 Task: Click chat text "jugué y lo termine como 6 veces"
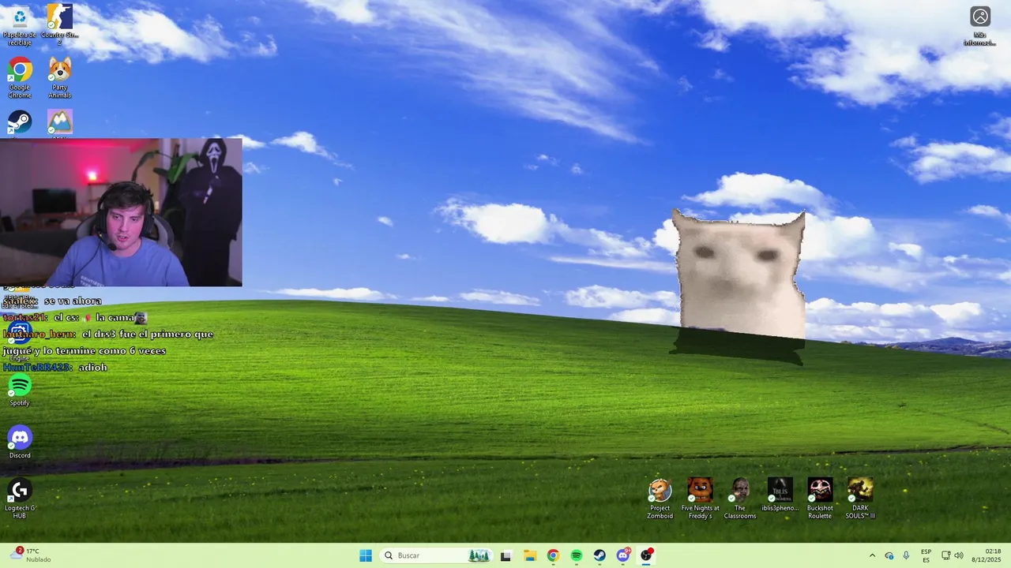pos(85,350)
